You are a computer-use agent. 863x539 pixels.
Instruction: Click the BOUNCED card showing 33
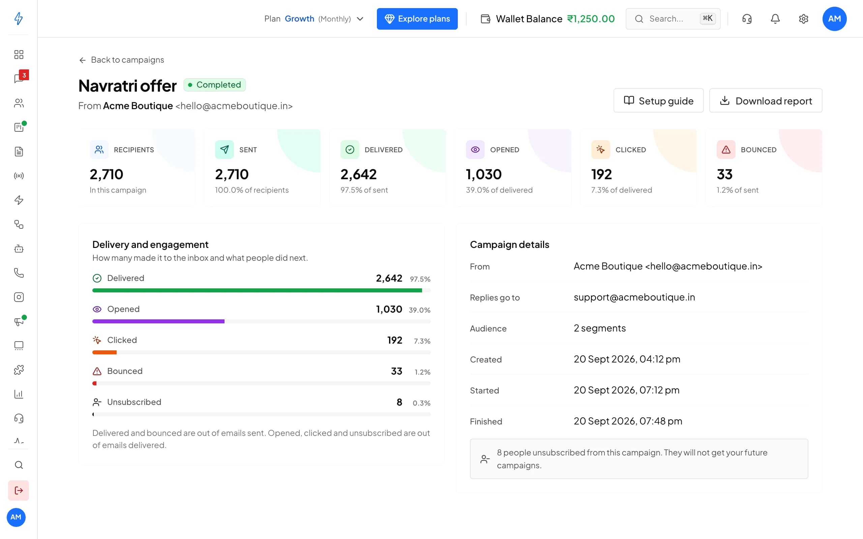pyautogui.click(x=764, y=167)
